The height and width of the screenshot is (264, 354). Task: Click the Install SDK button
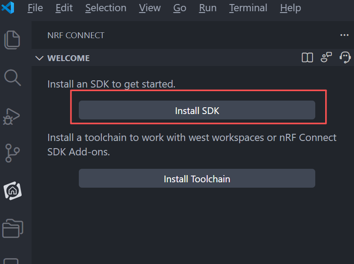197,110
